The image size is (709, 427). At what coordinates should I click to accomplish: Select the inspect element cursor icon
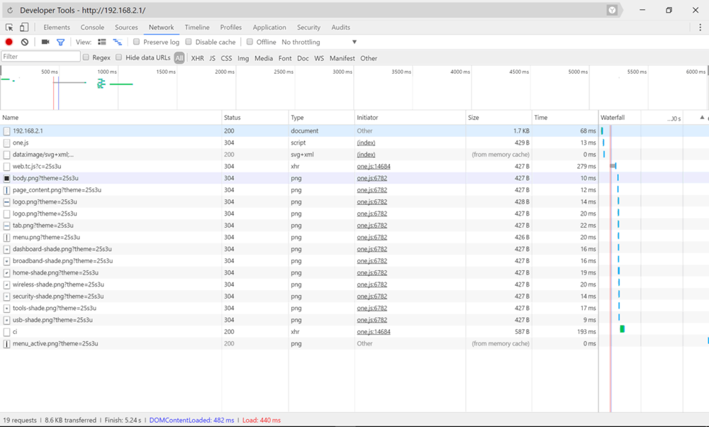tap(9, 27)
